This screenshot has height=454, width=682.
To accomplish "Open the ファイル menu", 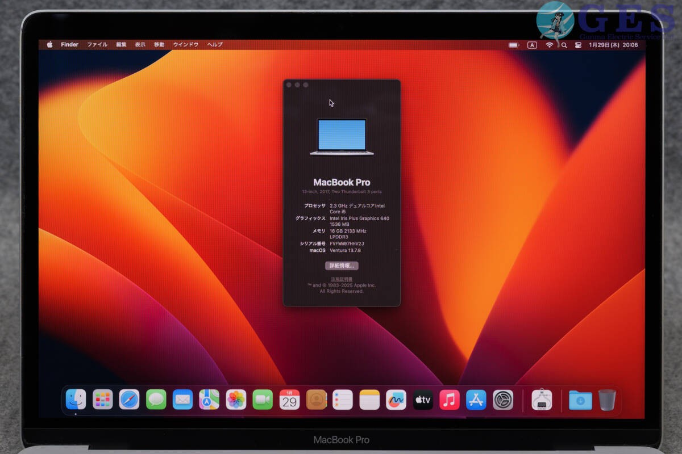I will pos(97,44).
